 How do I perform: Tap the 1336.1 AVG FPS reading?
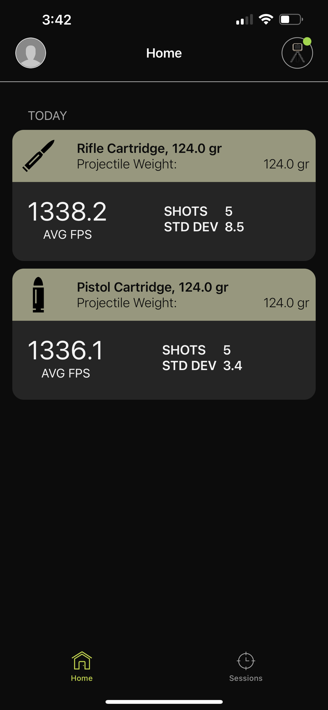[x=66, y=358]
